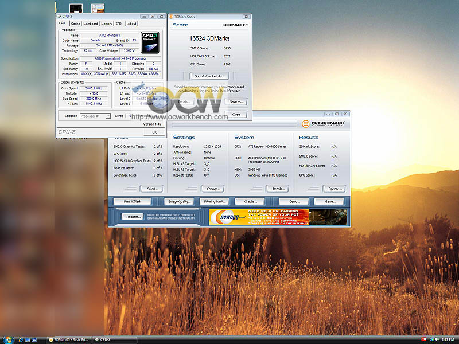Click the Graphs button
The height and width of the screenshot is (344, 459).
pos(250,202)
